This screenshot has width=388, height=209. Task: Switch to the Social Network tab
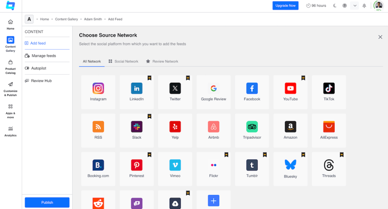click(123, 62)
